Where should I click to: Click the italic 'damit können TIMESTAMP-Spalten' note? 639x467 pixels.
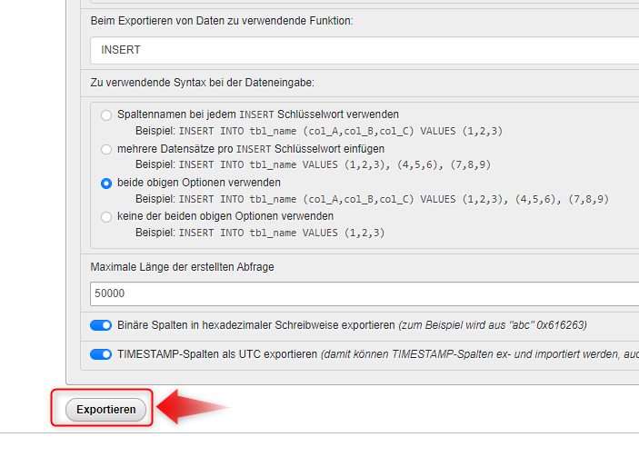coord(479,354)
